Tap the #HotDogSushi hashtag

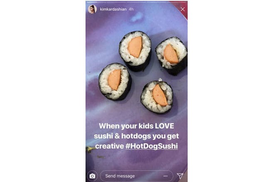click(152, 146)
